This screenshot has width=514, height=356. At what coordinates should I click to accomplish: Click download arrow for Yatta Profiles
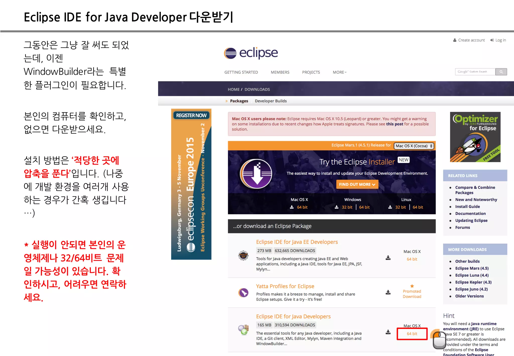coord(388,292)
